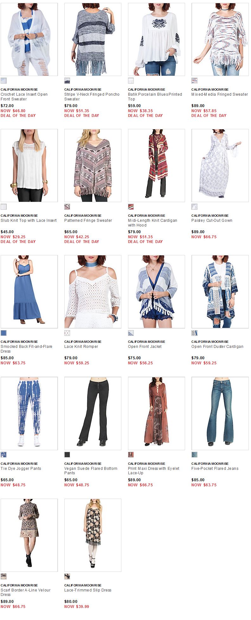Click denim swatch under Five-Pocket Flared Jeans
Image resolution: width=251 pixels, height=620 pixels.
coord(194,455)
